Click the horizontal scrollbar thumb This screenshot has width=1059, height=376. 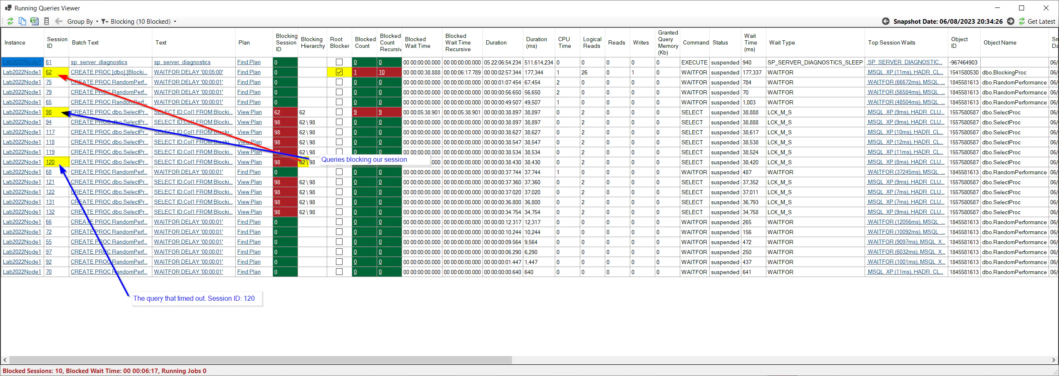pos(261,360)
